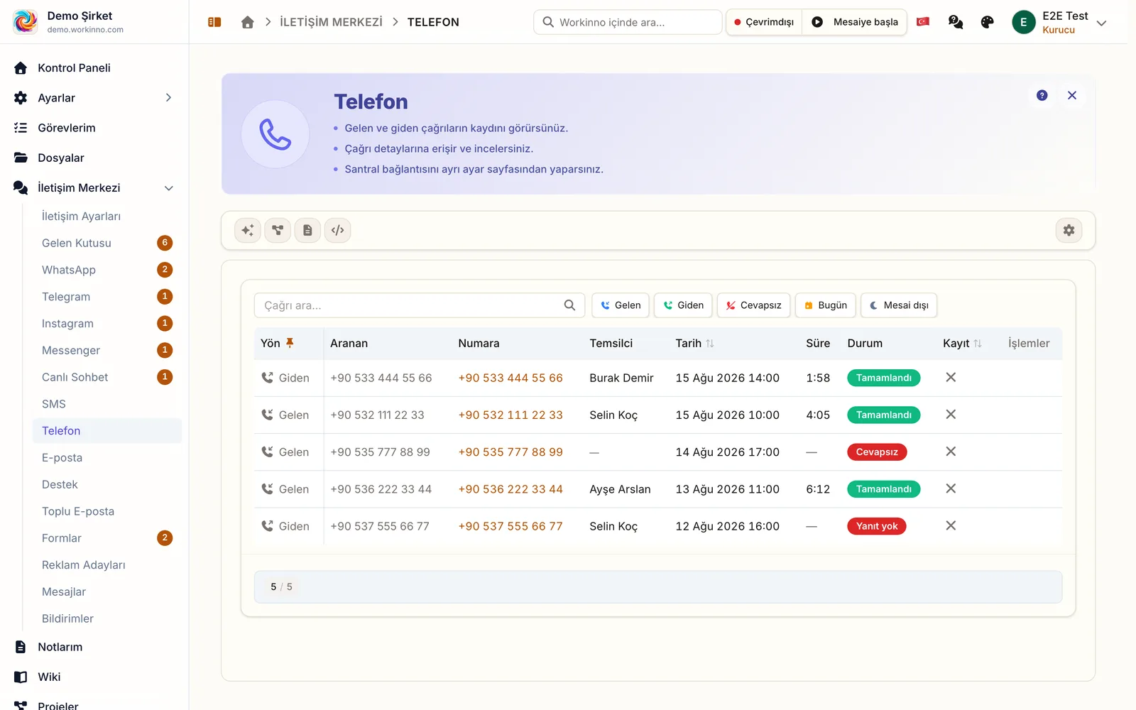Click recording X for Burak Demir row
This screenshot has width=1136, height=710.
pos(951,377)
